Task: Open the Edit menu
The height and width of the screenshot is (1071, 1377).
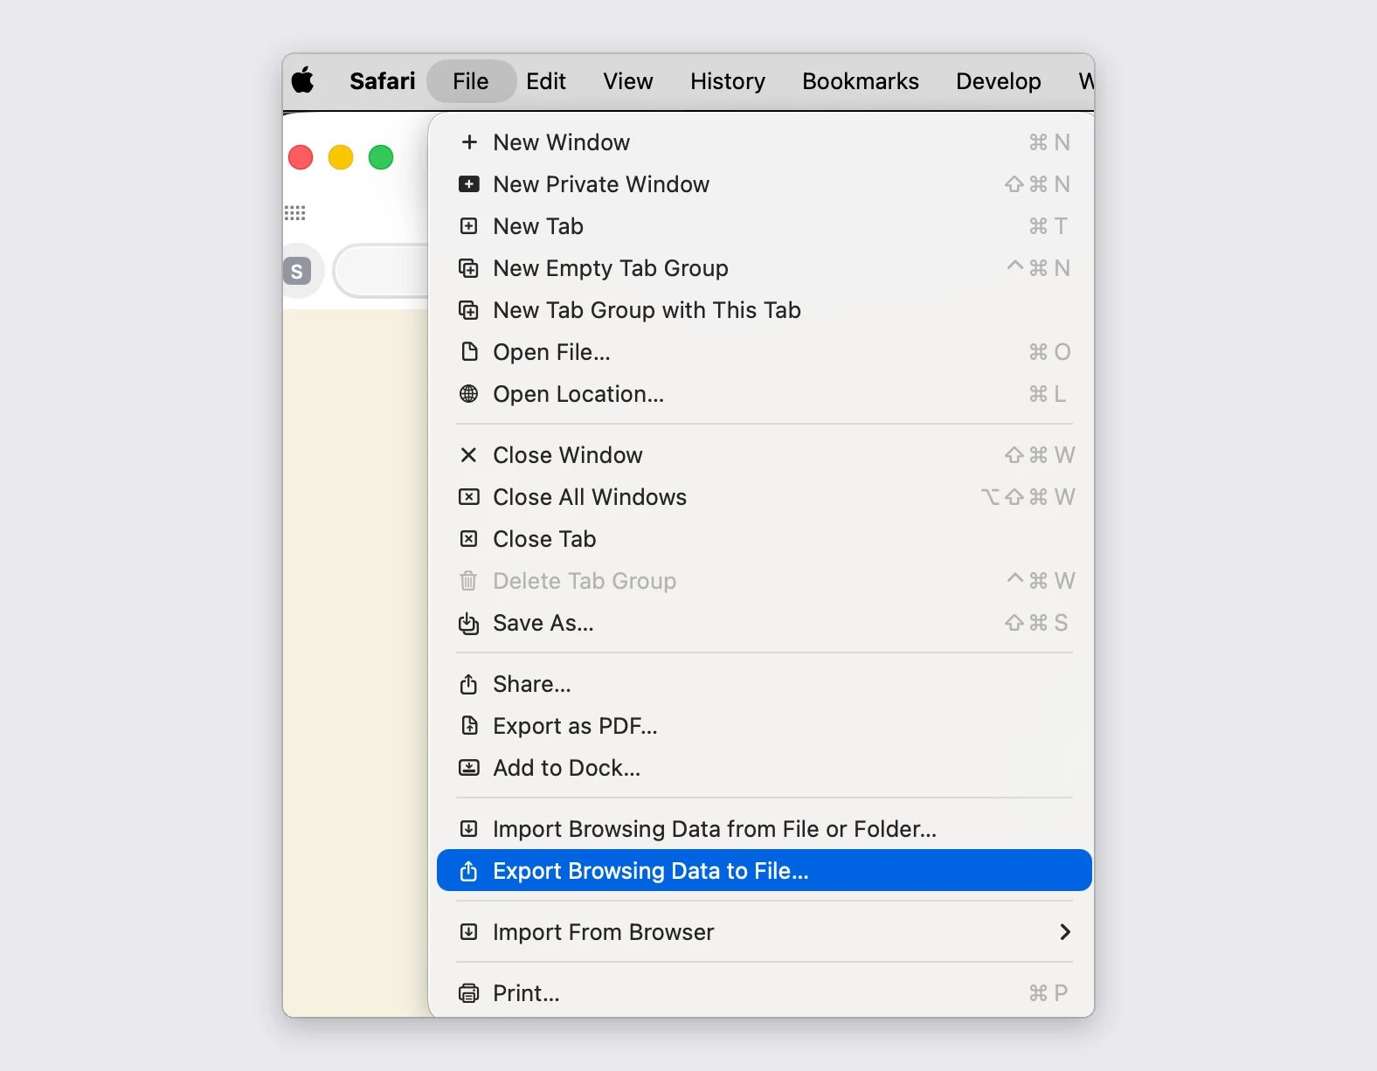Action: click(546, 81)
